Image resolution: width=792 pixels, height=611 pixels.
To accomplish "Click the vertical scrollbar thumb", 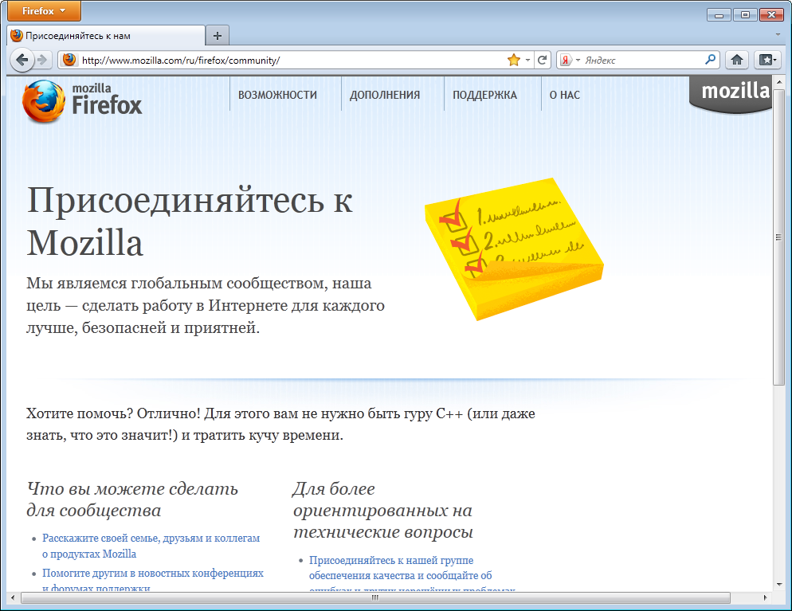I will pyautogui.click(x=778, y=237).
